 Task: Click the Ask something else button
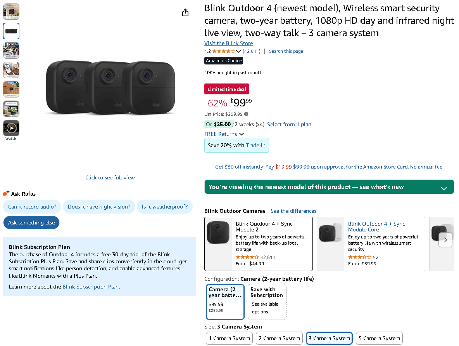[31, 223]
